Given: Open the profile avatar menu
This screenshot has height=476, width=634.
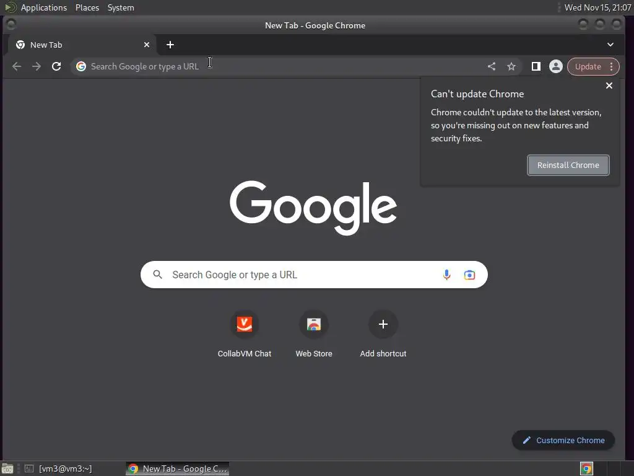Looking at the screenshot, I should click(x=556, y=66).
